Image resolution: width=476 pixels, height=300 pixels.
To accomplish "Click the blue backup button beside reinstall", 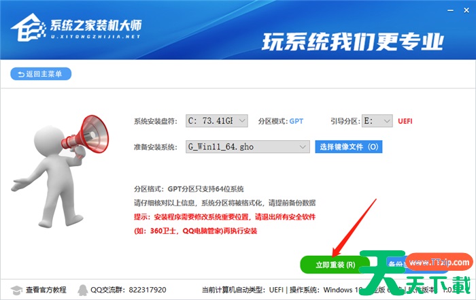I will pyautogui.click(x=396, y=263).
